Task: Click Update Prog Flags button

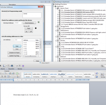Action: click(x=14, y=56)
